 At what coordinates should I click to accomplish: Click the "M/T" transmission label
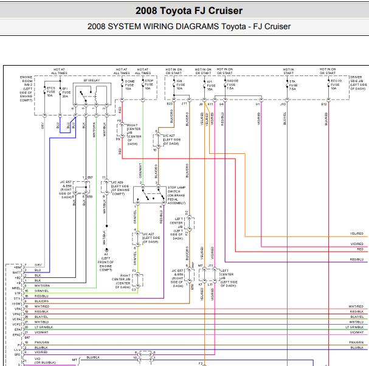pos(75,360)
